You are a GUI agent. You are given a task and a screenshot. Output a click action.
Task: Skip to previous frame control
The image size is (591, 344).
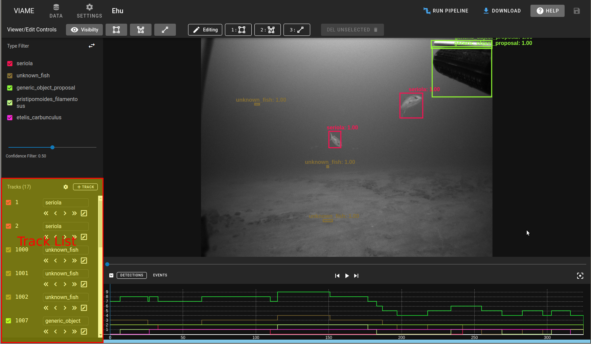click(337, 276)
